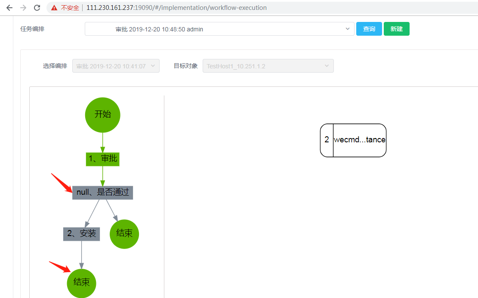This screenshot has height=298, width=478.
Task: Click the green 新建 button
Action: [x=396, y=29]
